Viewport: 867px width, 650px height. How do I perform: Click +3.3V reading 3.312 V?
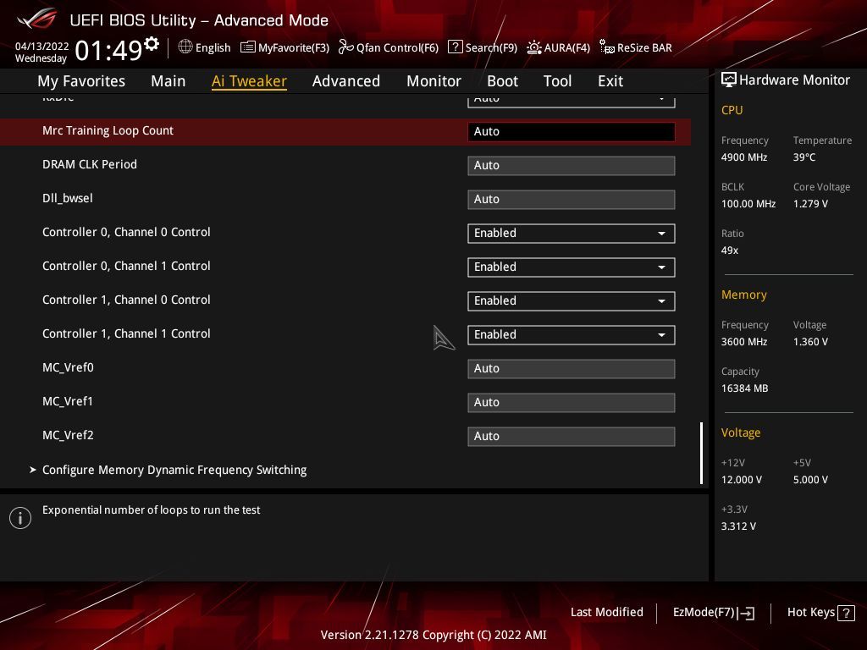click(x=738, y=526)
